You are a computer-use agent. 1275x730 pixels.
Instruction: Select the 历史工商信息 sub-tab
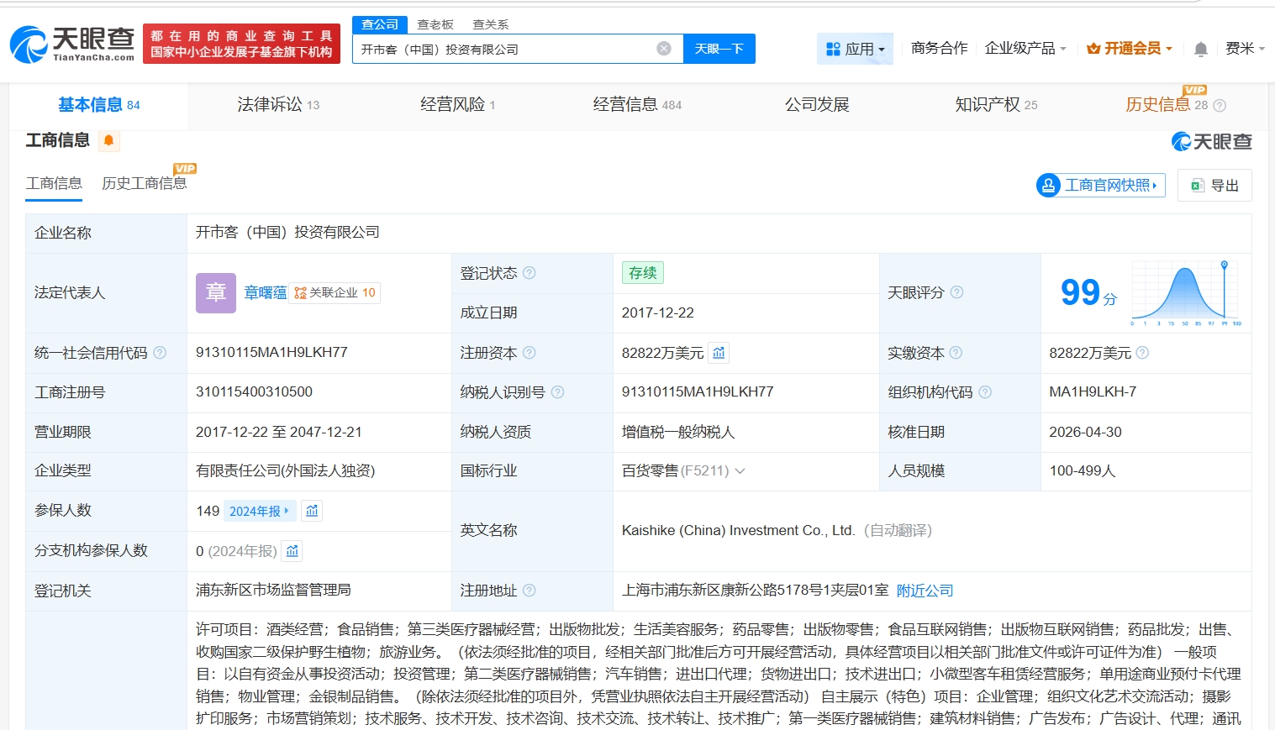tap(145, 184)
